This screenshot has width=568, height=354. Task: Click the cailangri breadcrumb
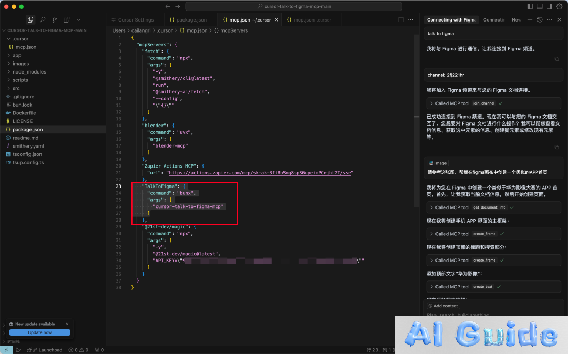(x=141, y=31)
